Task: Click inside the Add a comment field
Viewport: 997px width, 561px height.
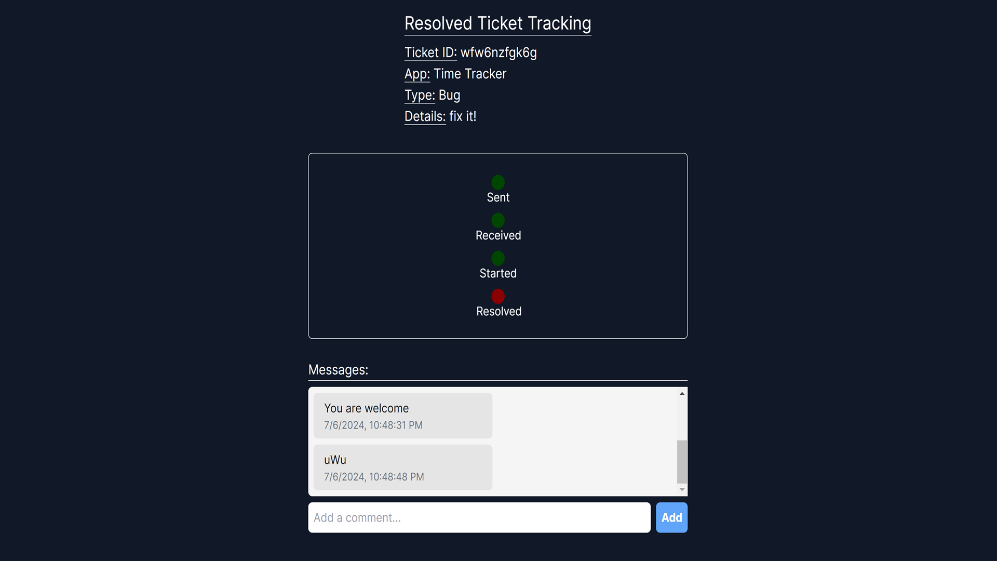Action: point(478,517)
